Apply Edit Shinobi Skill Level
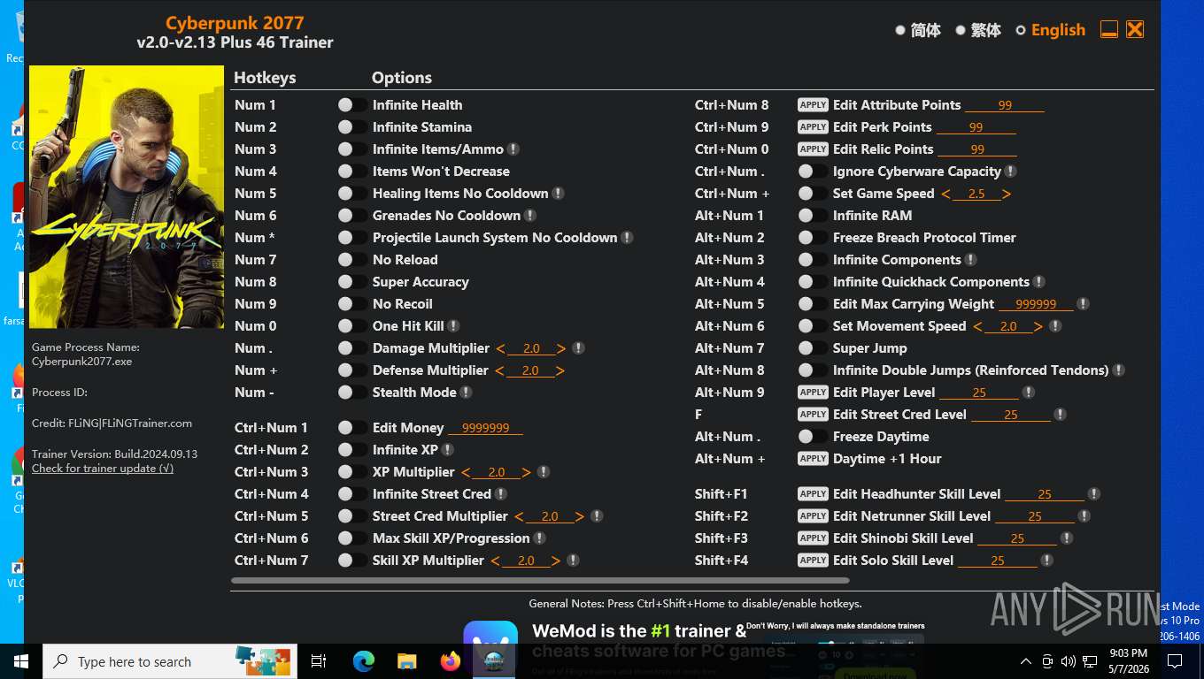The height and width of the screenshot is (679, 1204). (x=813, y=538)
